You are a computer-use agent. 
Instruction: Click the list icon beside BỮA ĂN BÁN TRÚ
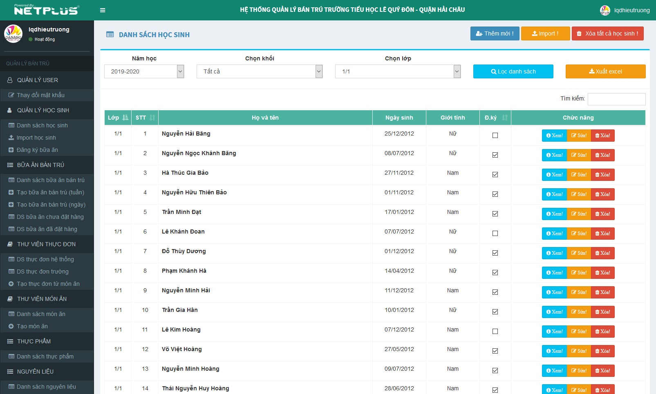(10, 165)
